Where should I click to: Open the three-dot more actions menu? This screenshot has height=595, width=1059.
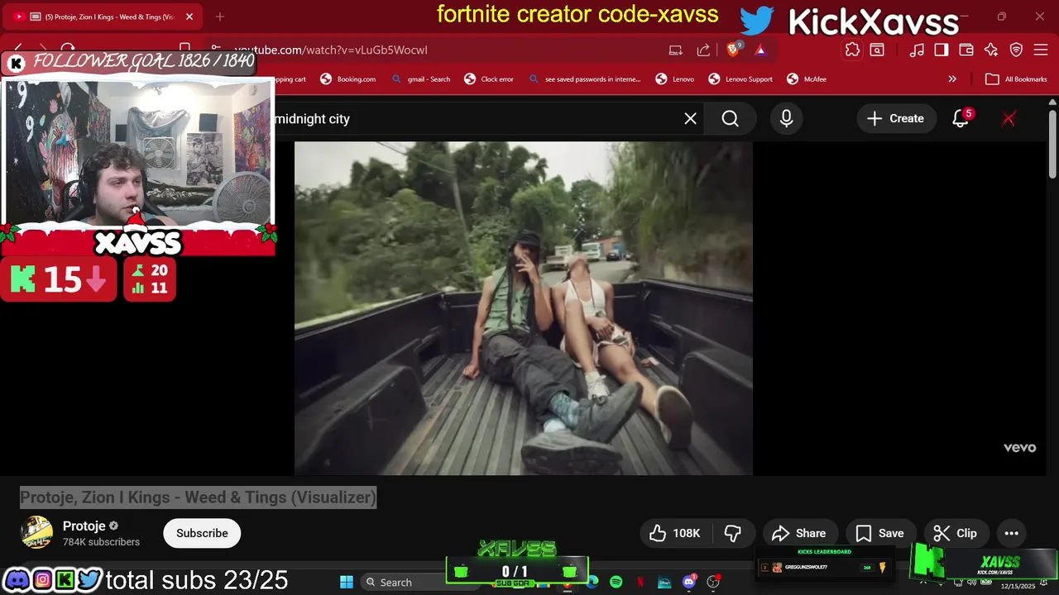(1011, 533)
